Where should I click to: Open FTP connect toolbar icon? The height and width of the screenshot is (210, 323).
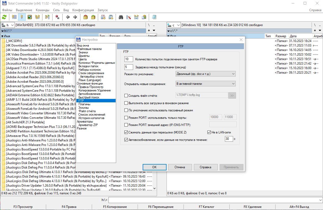(103, 17)
